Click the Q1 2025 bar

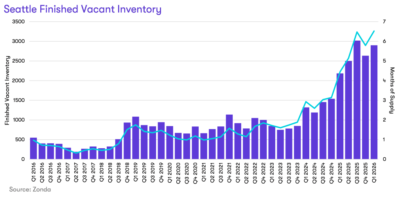[x=340, y=116]
